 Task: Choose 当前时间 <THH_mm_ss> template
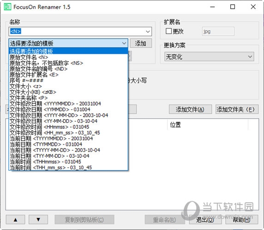(68, 167)
